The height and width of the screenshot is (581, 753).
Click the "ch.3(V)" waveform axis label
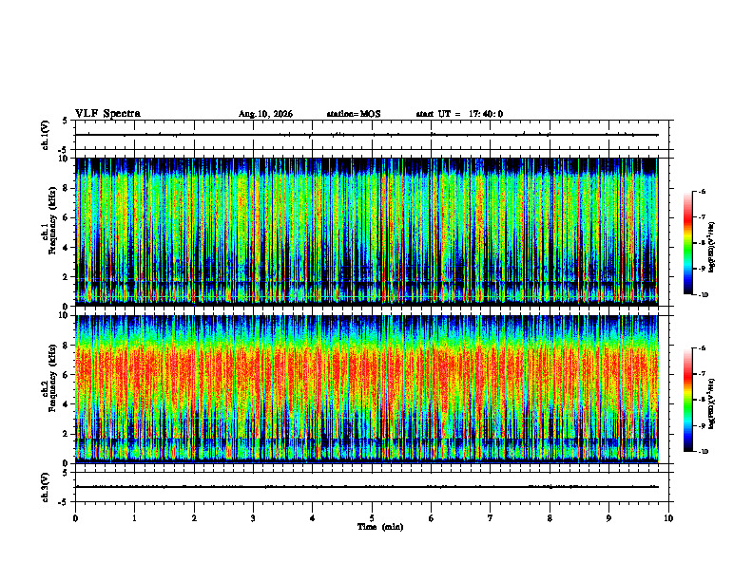(46, 487)
